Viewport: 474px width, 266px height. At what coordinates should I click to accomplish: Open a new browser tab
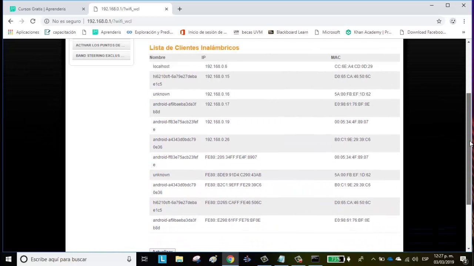pyautogui.click(x=180, y=9)
